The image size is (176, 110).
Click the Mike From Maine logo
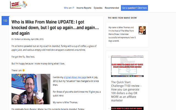(x=19, y=5)
